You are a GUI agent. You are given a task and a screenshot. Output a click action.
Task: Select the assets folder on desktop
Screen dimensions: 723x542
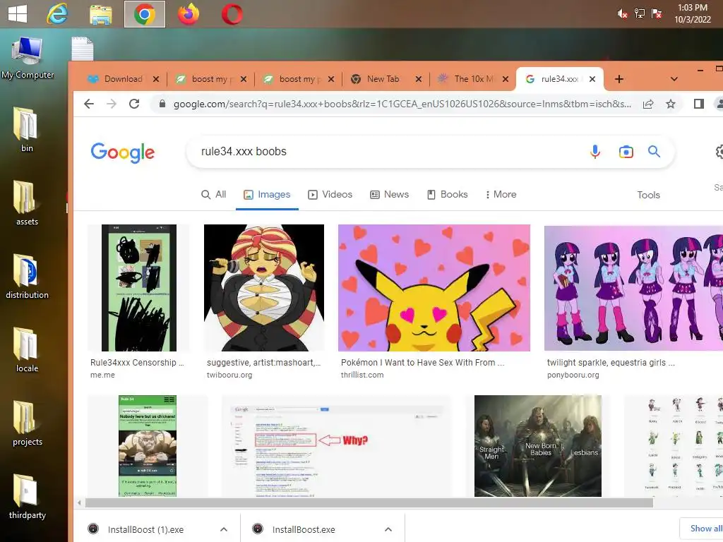tap(27, 203)
